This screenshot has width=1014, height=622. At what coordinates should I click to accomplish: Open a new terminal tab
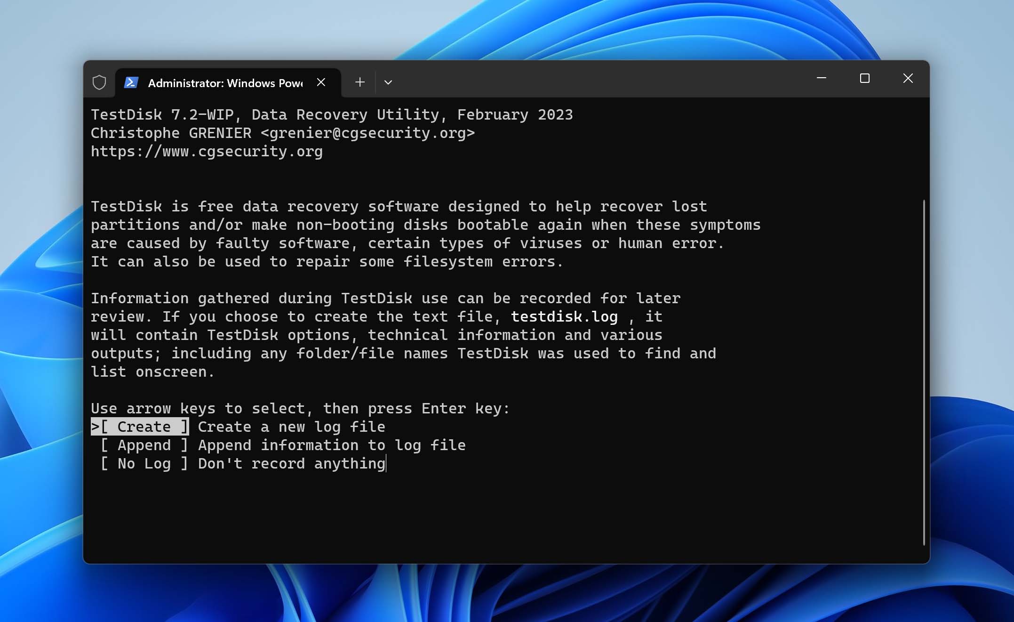(360, 82)
